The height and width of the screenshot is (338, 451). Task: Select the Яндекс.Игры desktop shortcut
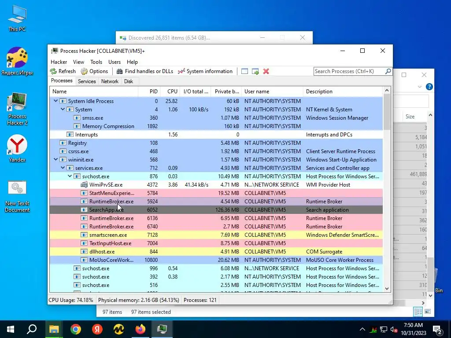pos(17,61)
